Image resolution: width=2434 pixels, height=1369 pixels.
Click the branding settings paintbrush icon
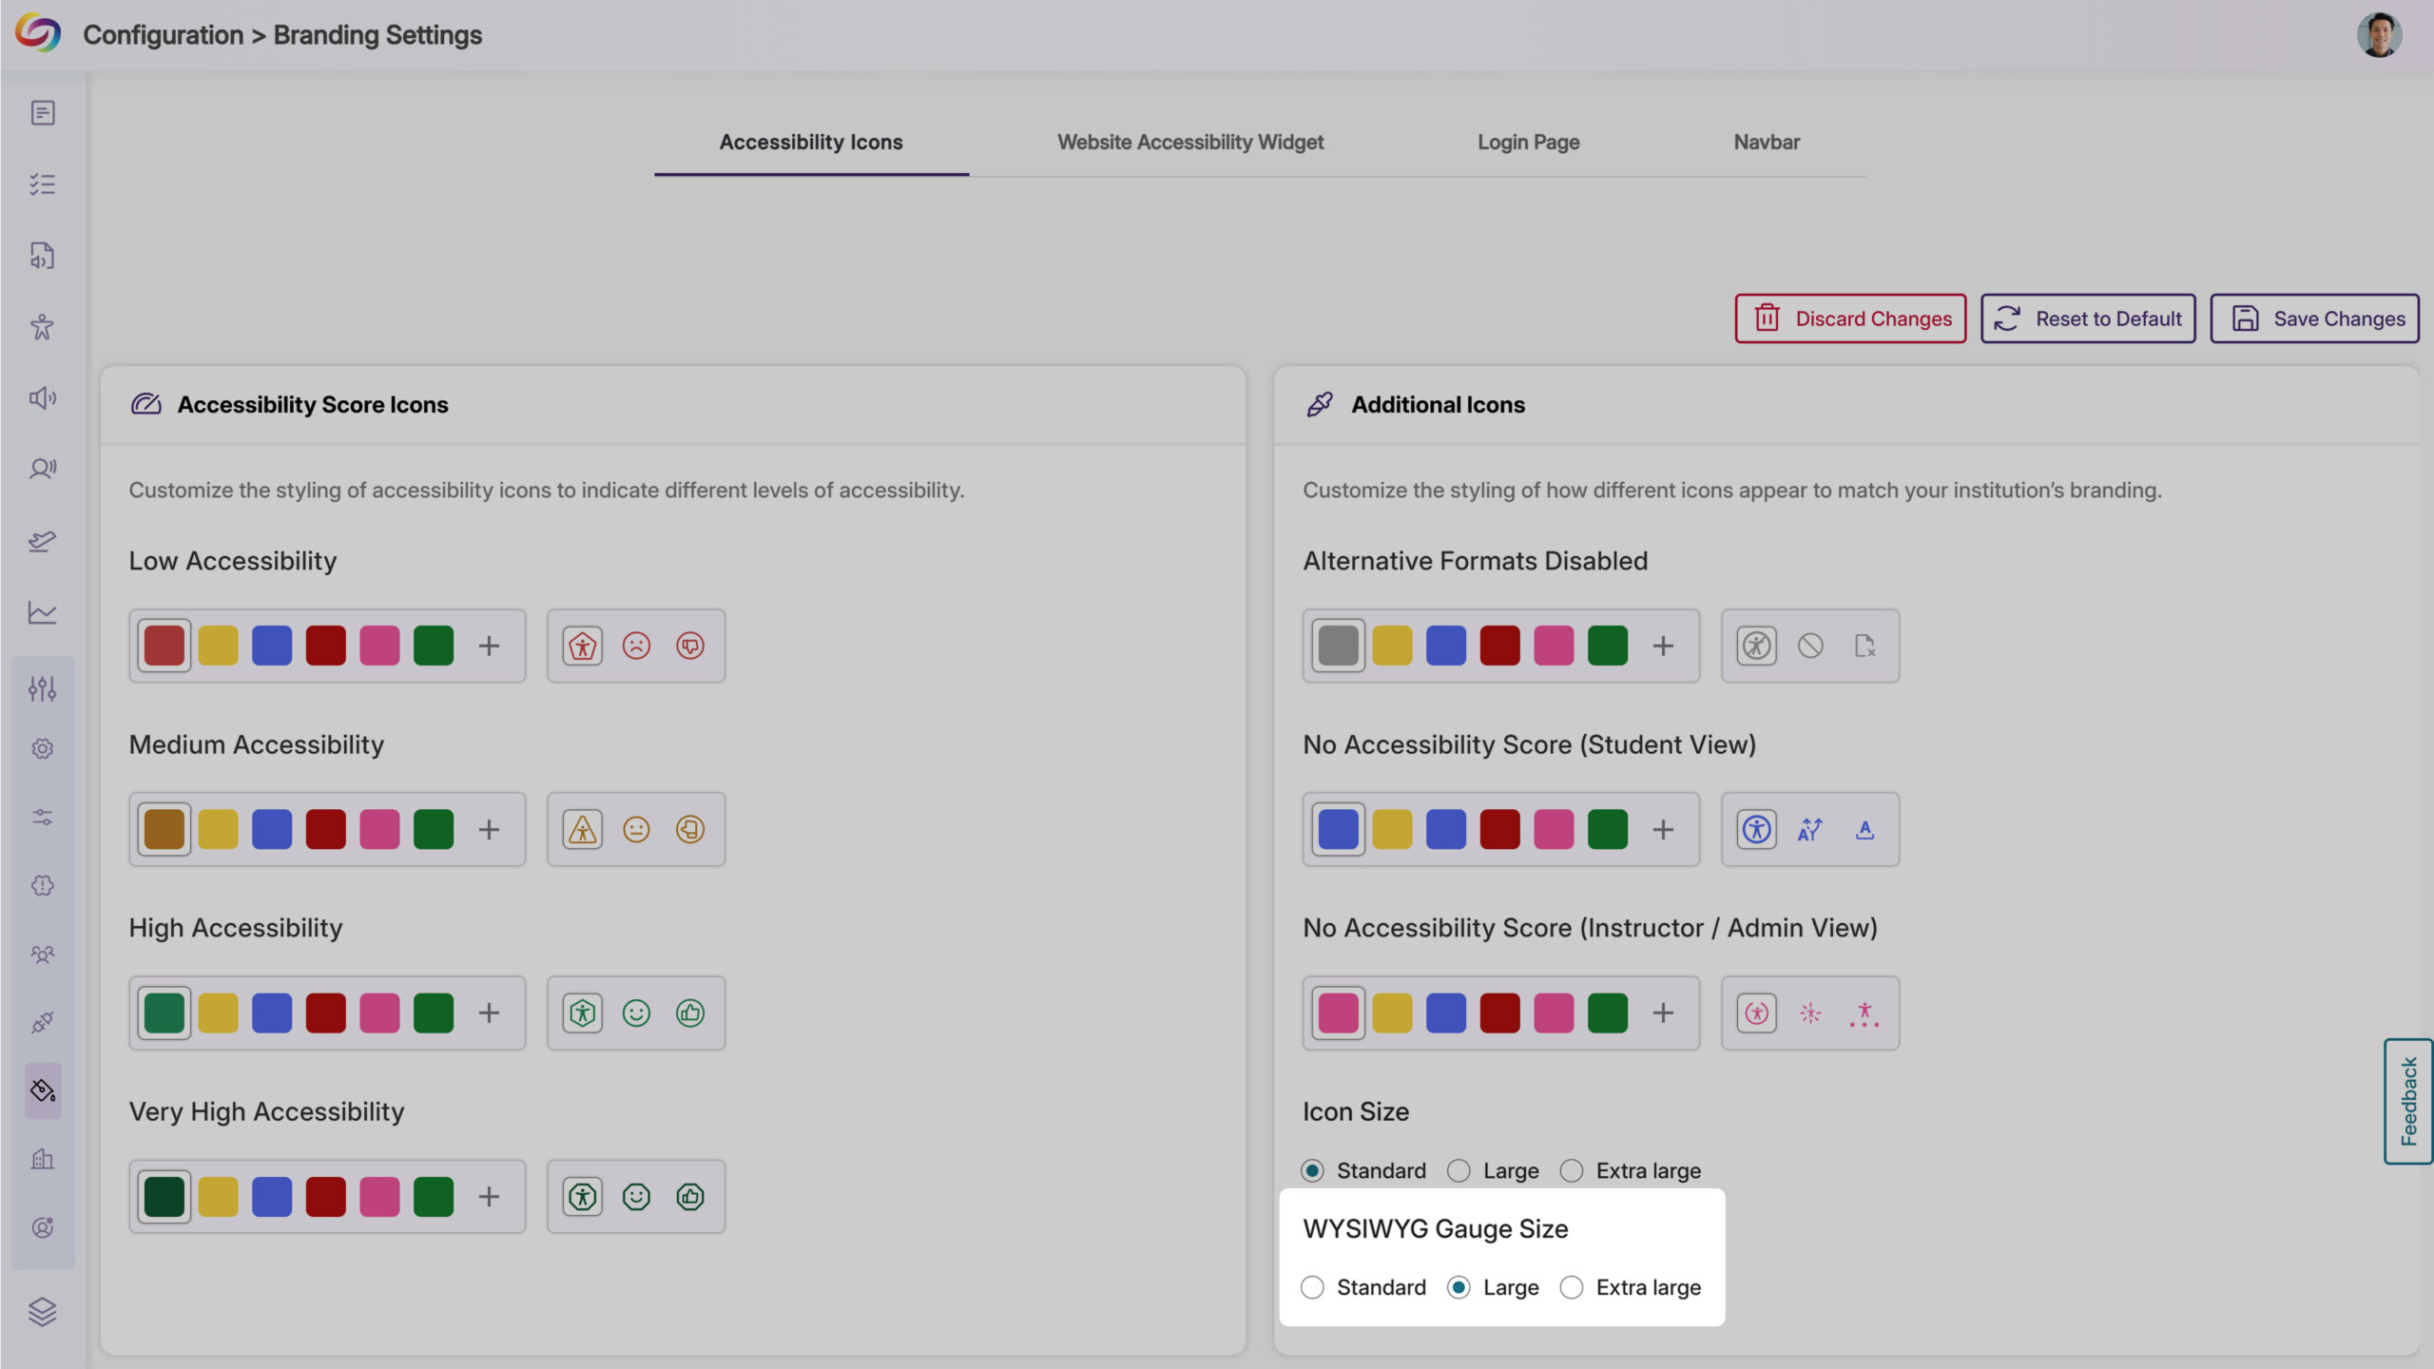pyautogui.click(x=44, y=1091)
